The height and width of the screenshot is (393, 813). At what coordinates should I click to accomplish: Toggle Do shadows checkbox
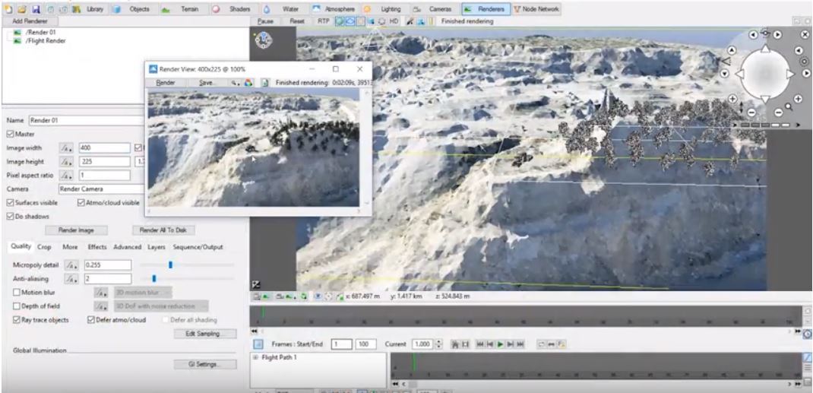[11, 216]
